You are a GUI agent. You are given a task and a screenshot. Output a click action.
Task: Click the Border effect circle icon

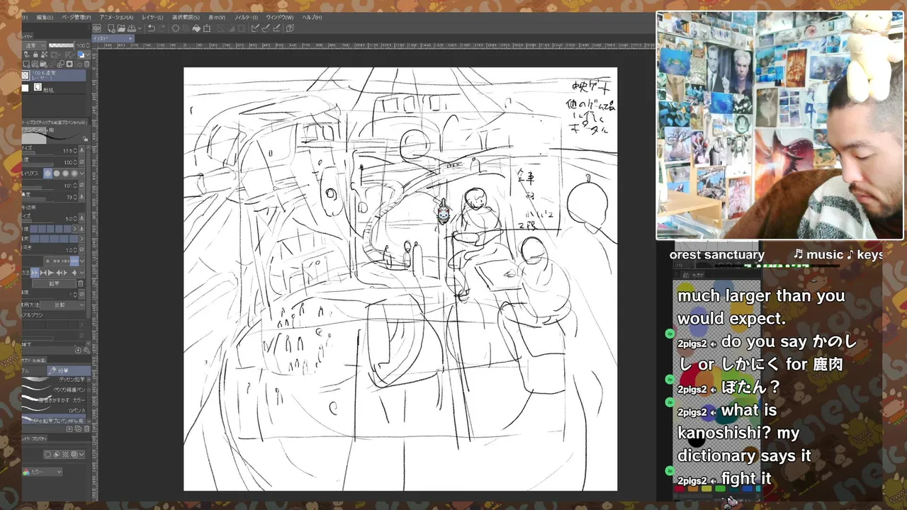[48, 454]
